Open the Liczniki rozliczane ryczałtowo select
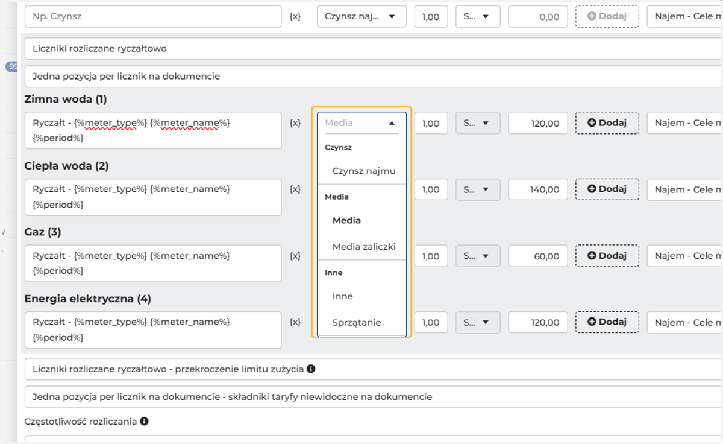Image resolution: width=723 pixels, height=444 pixels. [x=374, y=48]
